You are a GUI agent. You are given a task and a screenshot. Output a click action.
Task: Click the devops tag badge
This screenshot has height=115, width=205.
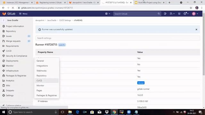(x=141, y=83)
